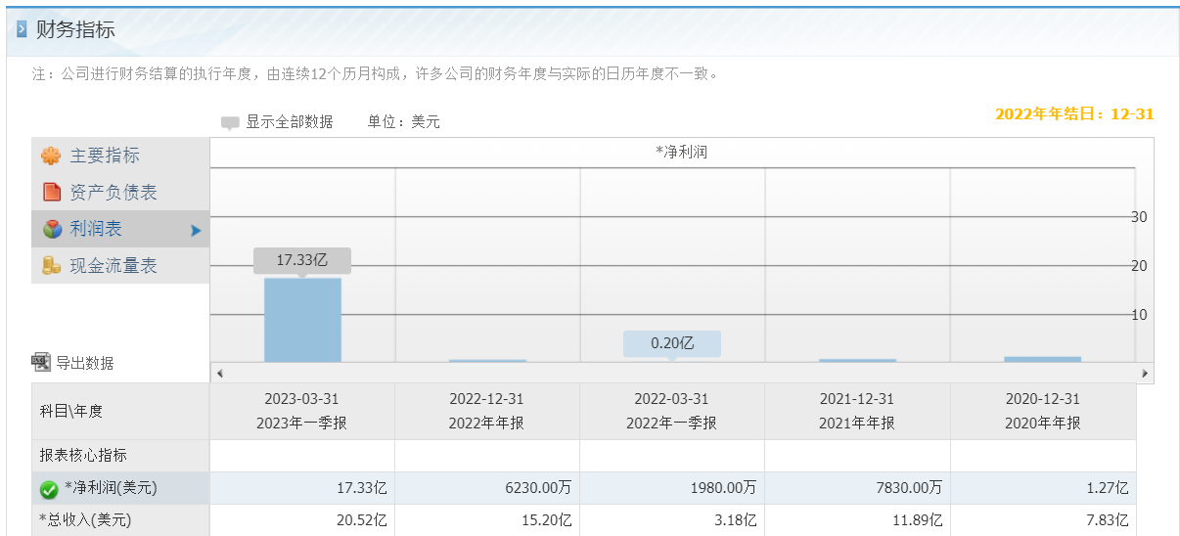Click the *净利润 chart title
The height and width of the screenshot is (536, 1180).
point(681,153)
